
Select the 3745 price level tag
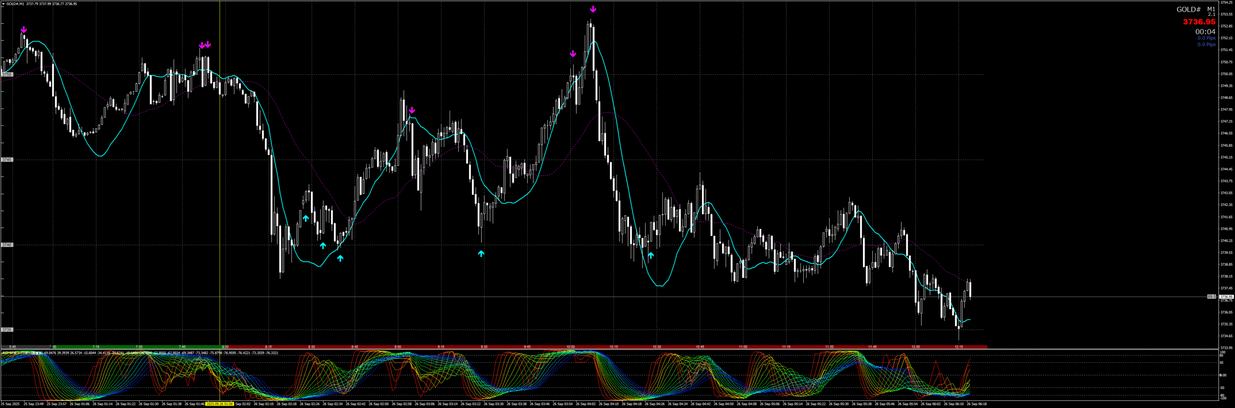click(x=7, y=160)
